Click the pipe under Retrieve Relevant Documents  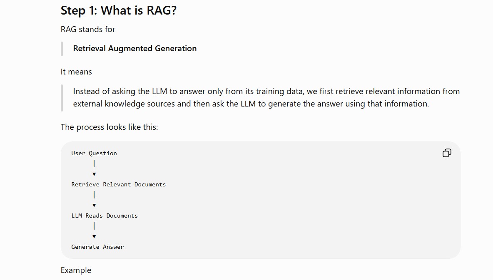(94, 195)
